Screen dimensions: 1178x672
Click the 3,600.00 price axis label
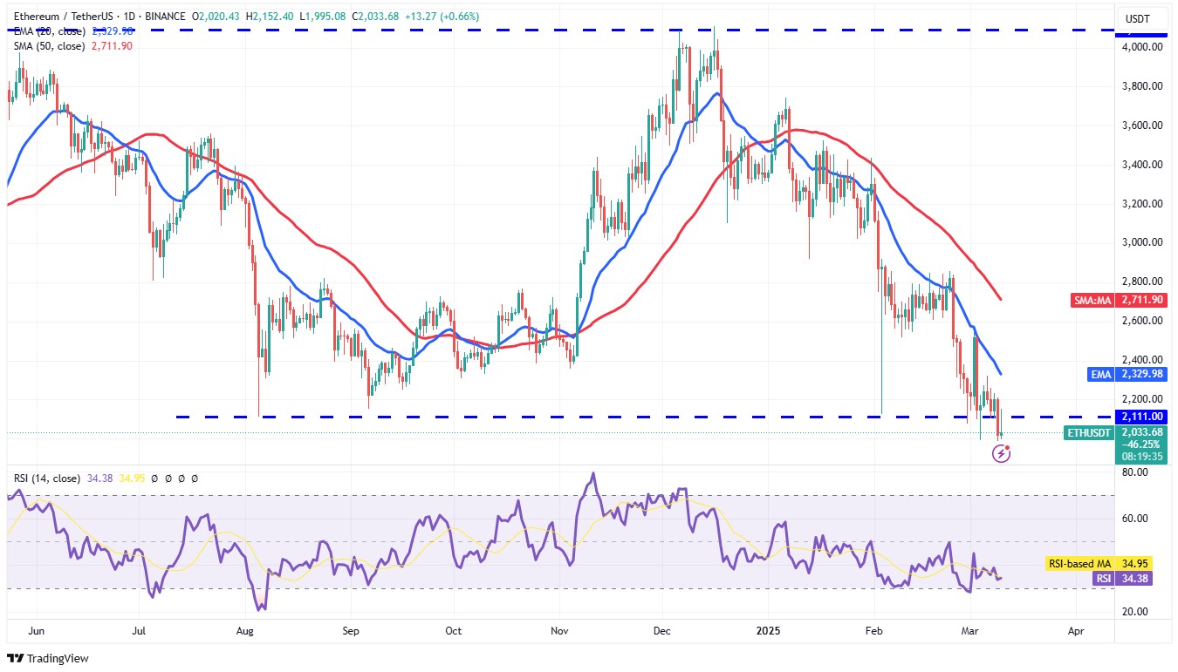(1140, 126)
